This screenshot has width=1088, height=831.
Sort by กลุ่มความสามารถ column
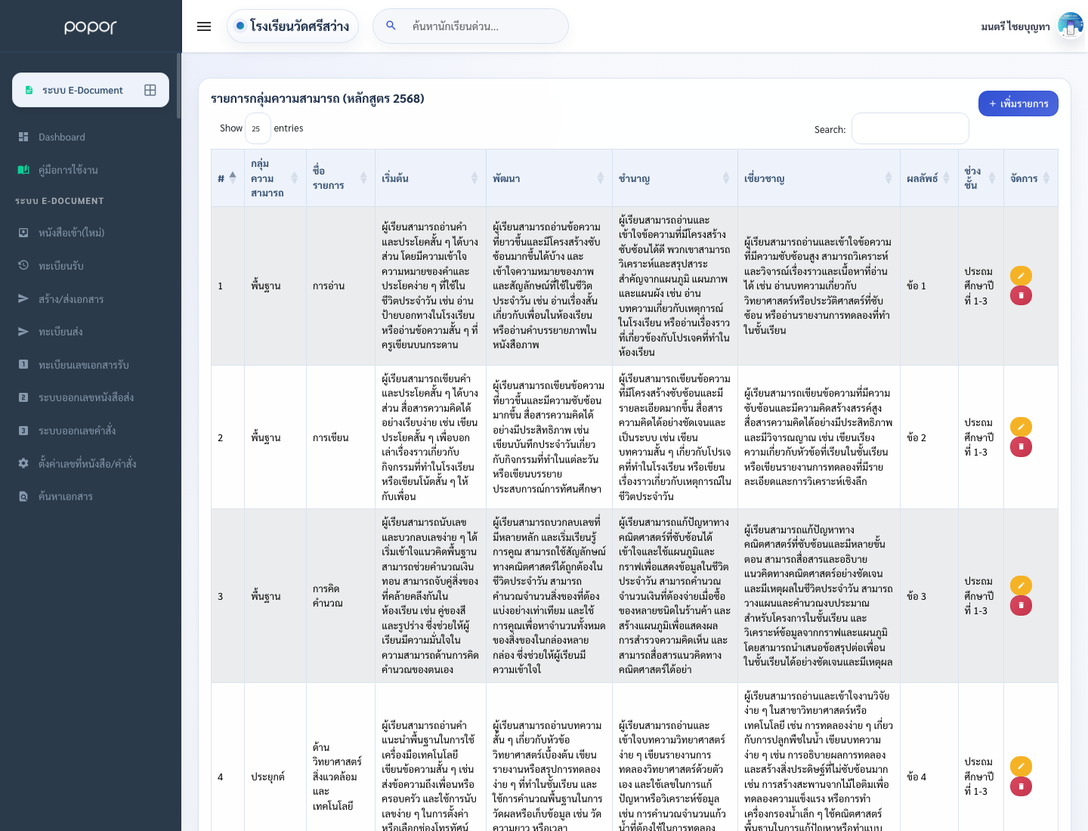pyautogui.click(x=275, y=178)
